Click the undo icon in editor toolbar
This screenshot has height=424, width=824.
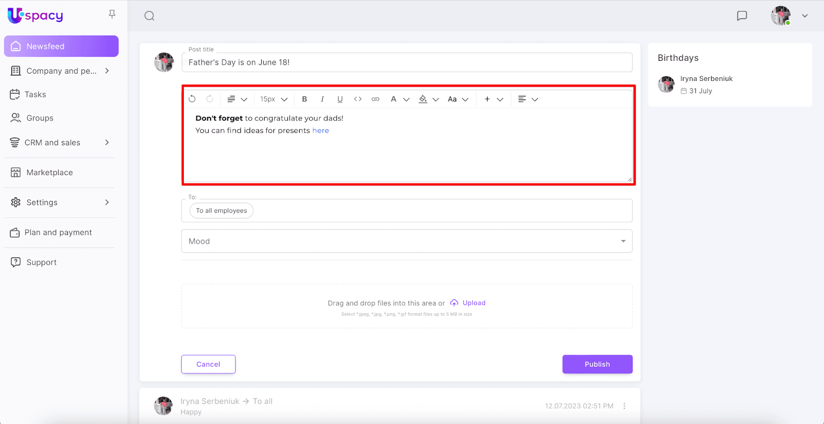click(192, 99)
